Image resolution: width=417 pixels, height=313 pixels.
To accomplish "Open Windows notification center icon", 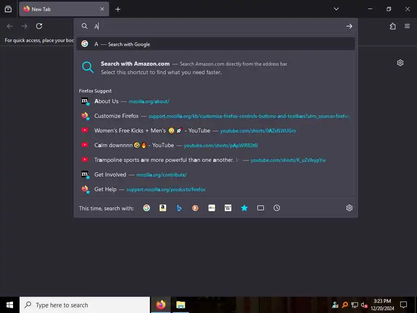I will 404,305.
